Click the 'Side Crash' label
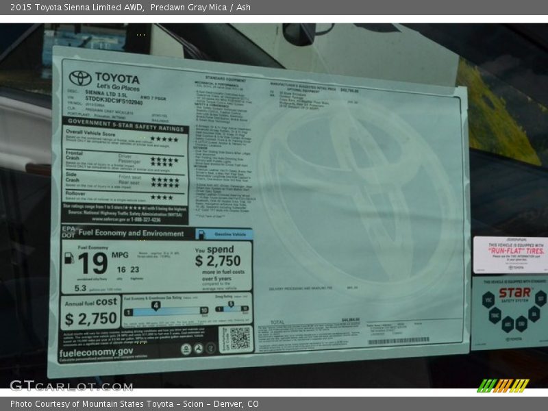Image resolution: width=548 pixels, height=411 pixels. (72, 177)
